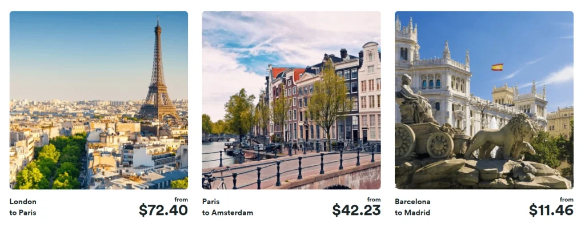Open the Amsterdam canal houses photo
The image size is (585, 235).
click(291, 100)
